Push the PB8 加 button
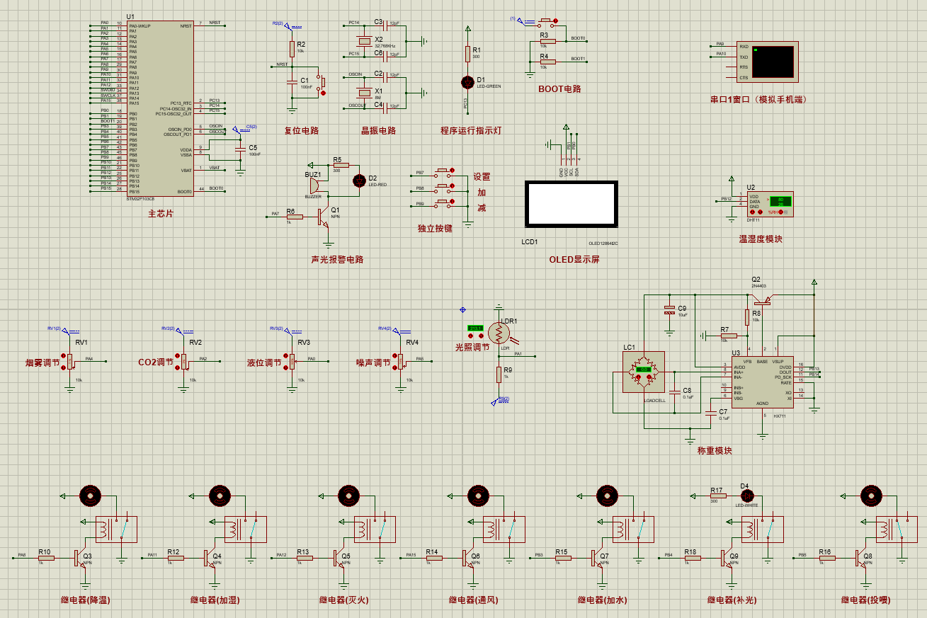The height and width of the screenshot is (618, 927). [445, 188]
